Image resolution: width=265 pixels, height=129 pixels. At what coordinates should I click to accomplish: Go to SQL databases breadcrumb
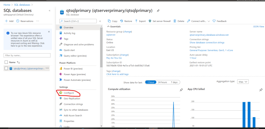pos(22,5)
